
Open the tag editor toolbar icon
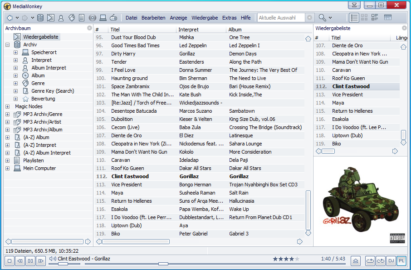[72, 18]
